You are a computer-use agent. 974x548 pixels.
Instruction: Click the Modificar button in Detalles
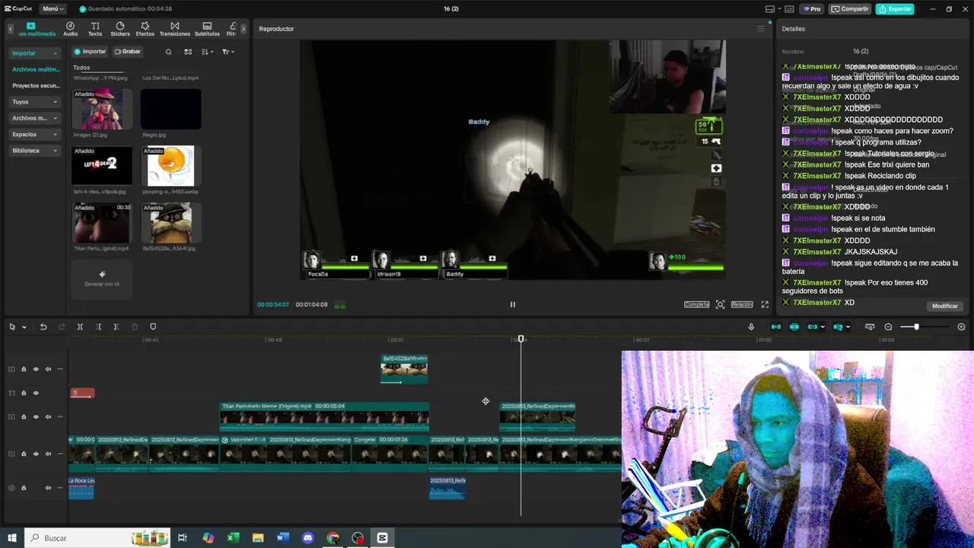click(x=945, y=306)
